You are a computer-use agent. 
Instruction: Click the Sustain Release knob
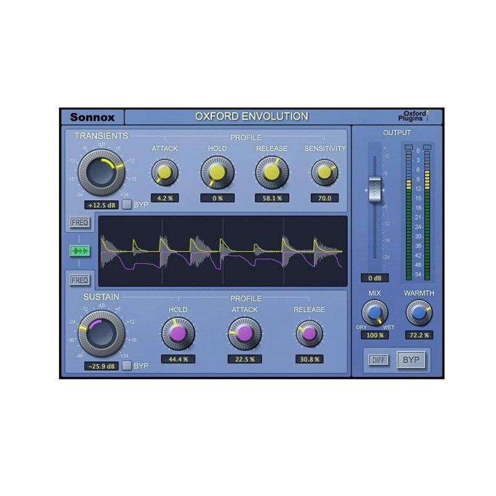coord(309,334)
